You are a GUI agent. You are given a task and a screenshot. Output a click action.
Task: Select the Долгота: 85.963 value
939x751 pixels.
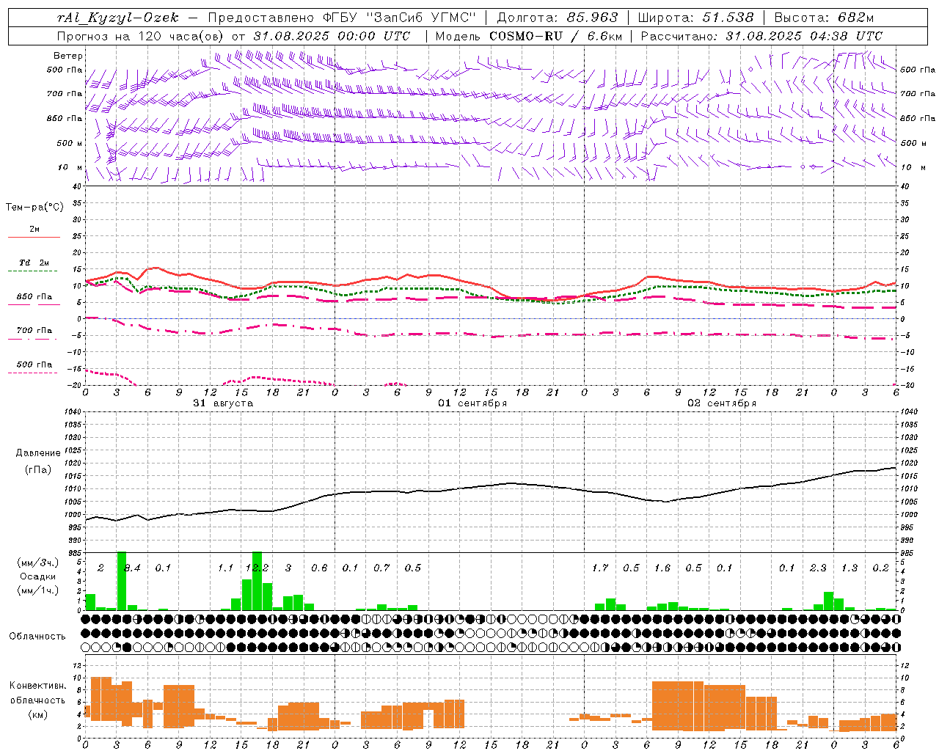click(558, 18)
